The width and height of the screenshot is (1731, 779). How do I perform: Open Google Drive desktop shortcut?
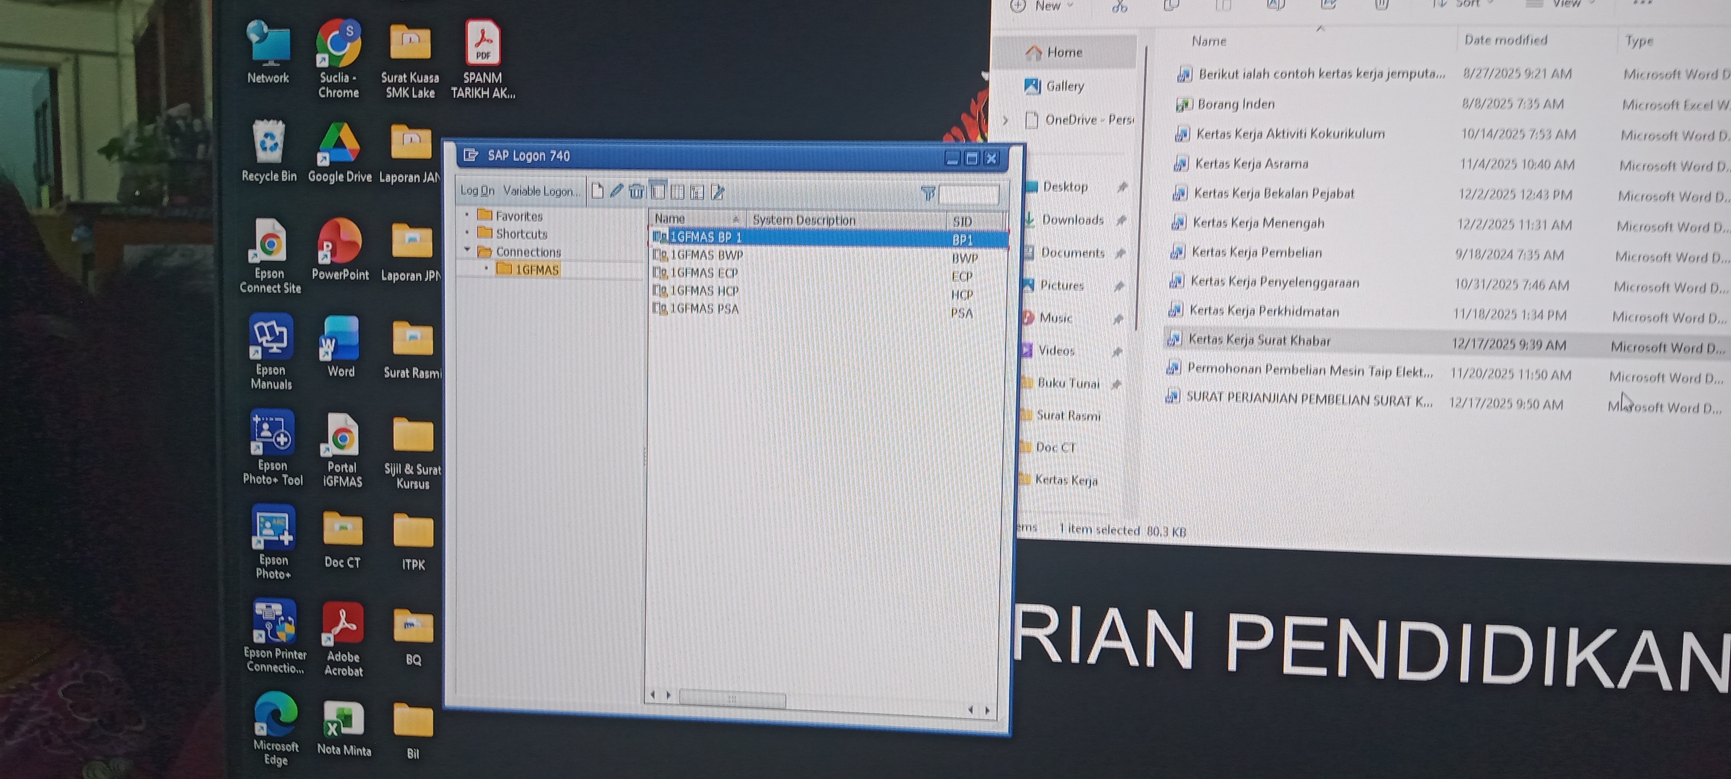click(x=340, y=153)
